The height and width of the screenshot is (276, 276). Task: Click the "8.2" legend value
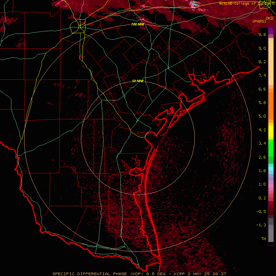262,62
